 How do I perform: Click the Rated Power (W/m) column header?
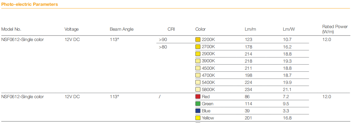click(x=335, y=29)
